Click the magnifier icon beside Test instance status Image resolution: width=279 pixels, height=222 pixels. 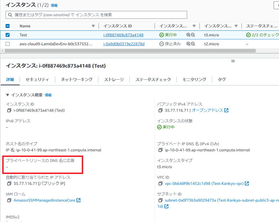click(188, 35)
